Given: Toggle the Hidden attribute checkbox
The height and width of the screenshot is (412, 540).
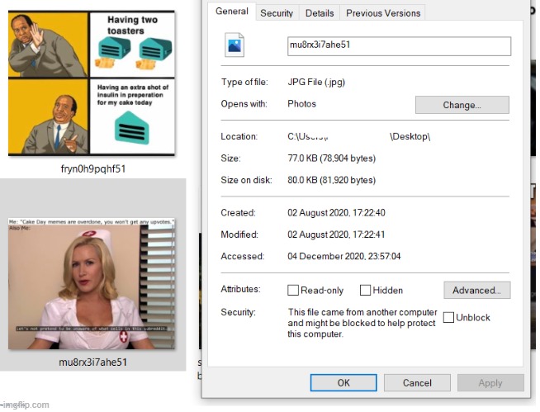Looking at the screenshot, I should (365, 290).
